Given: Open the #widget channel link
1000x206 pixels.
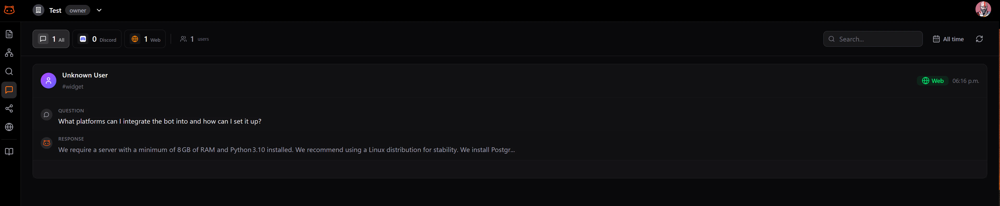Looking at the screenshot, I should [x=73, y=87].
